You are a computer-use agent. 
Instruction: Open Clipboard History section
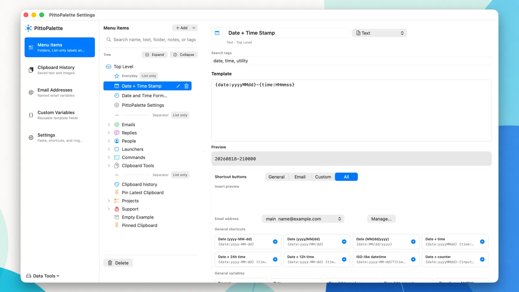[x=60, y=70]
